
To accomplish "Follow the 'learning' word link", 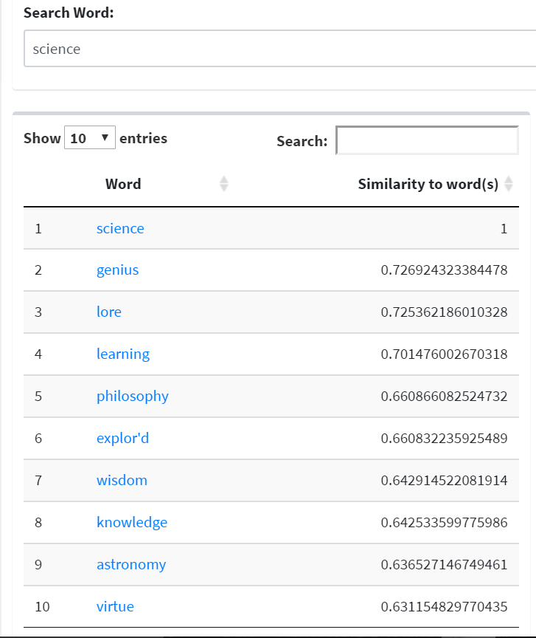I will point(122,354).
